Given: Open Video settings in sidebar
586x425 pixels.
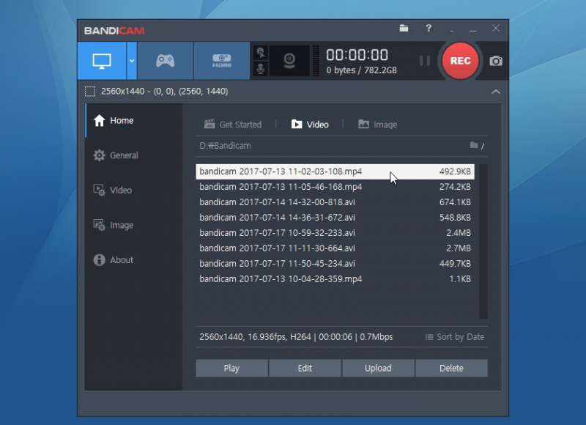Looking at the screenshot, I should [x=133, y=190].
